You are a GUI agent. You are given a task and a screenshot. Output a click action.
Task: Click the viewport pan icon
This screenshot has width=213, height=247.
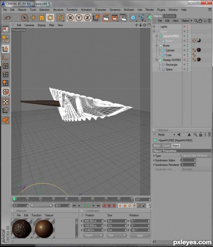(136, 25)
